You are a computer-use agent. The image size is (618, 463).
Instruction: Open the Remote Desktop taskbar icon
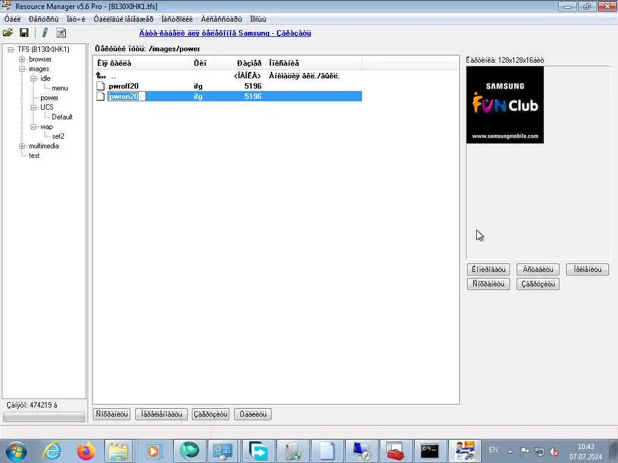[x=361, y=451]
